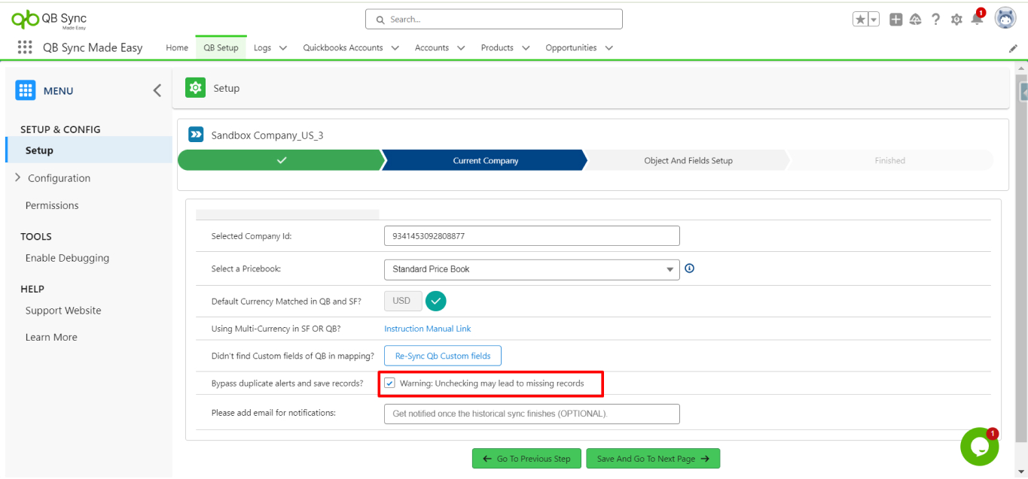
Task: Open Support Website link
Action: click(63, 311)
